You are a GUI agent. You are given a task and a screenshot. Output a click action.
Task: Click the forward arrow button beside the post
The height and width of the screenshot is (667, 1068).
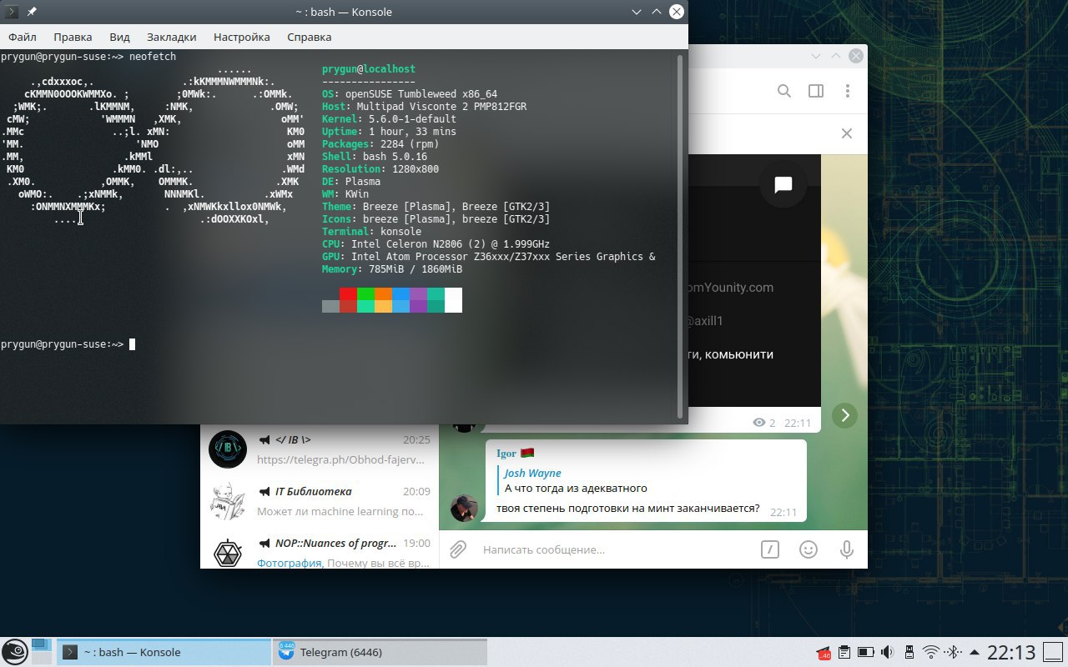tap(844, 415)
